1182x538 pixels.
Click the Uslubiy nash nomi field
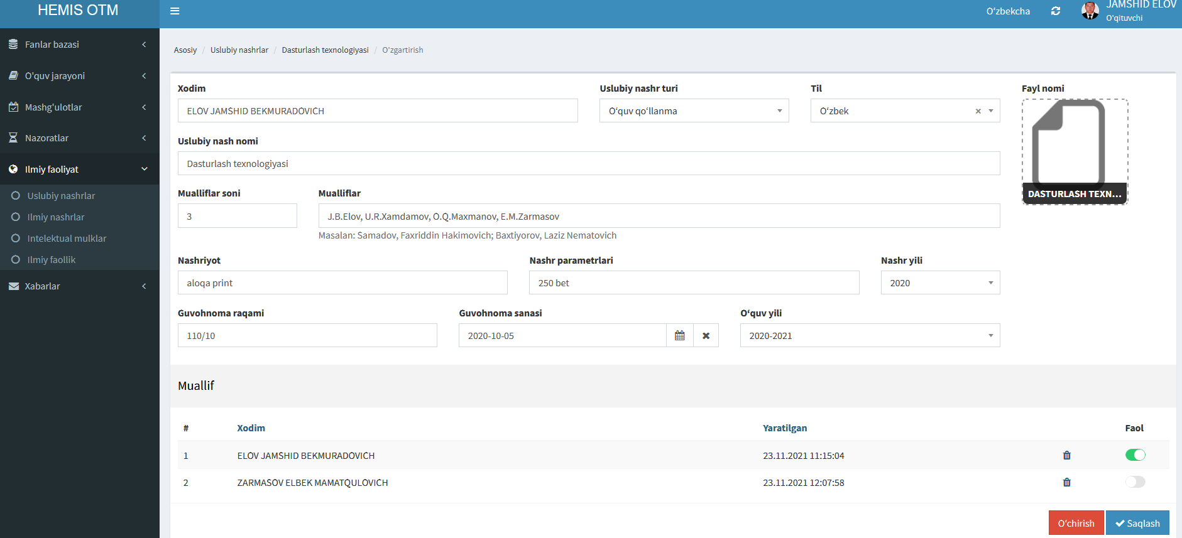click(589, 163)
